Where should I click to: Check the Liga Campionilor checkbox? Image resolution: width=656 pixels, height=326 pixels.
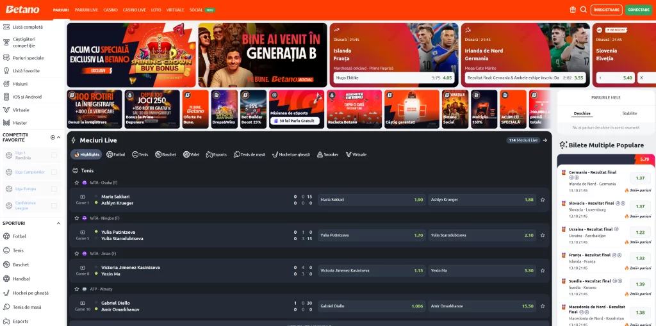pyautogui.click(x=54, y=172)
